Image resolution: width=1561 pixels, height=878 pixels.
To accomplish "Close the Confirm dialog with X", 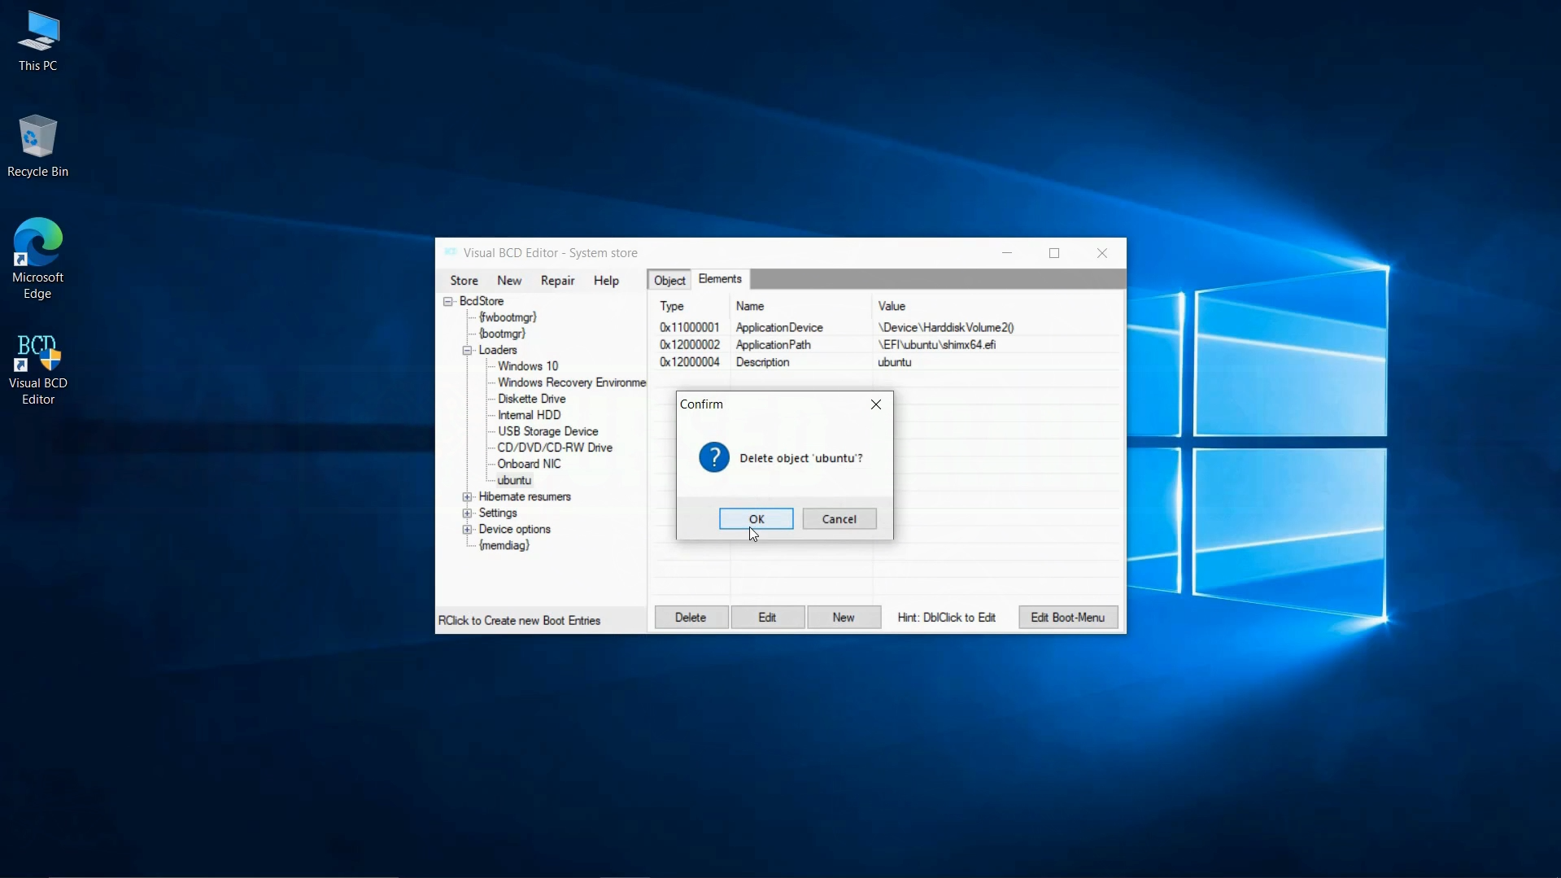I will point(876,404).
